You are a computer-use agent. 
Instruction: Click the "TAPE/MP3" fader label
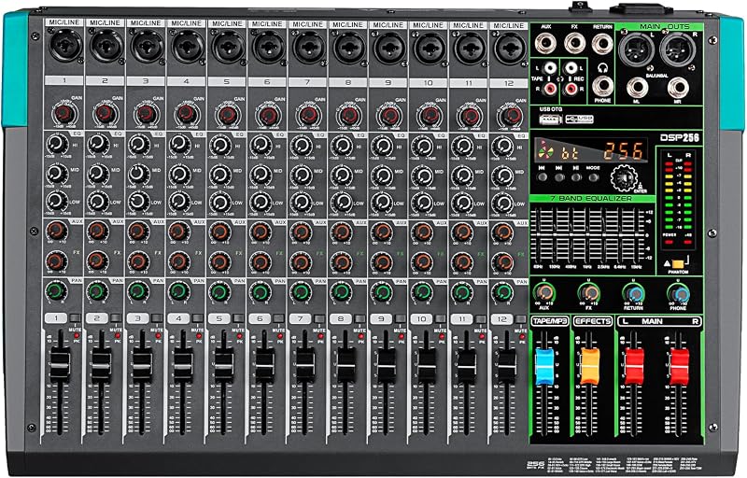click(550, 321)
